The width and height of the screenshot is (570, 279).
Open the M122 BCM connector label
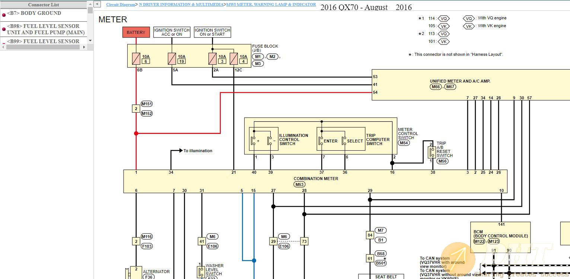(480, 241)
